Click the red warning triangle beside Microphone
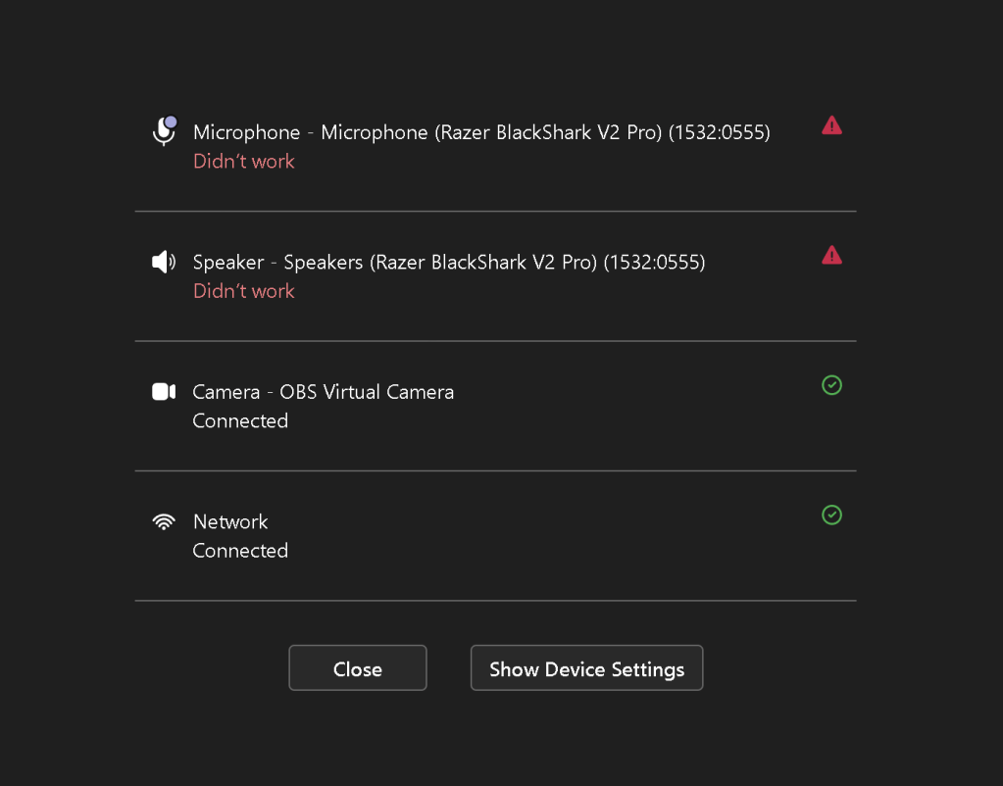 (831, 125)
